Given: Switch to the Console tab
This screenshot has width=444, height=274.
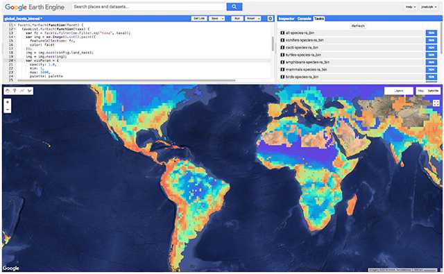Looking at the screenshot, I should pos(304,19).
